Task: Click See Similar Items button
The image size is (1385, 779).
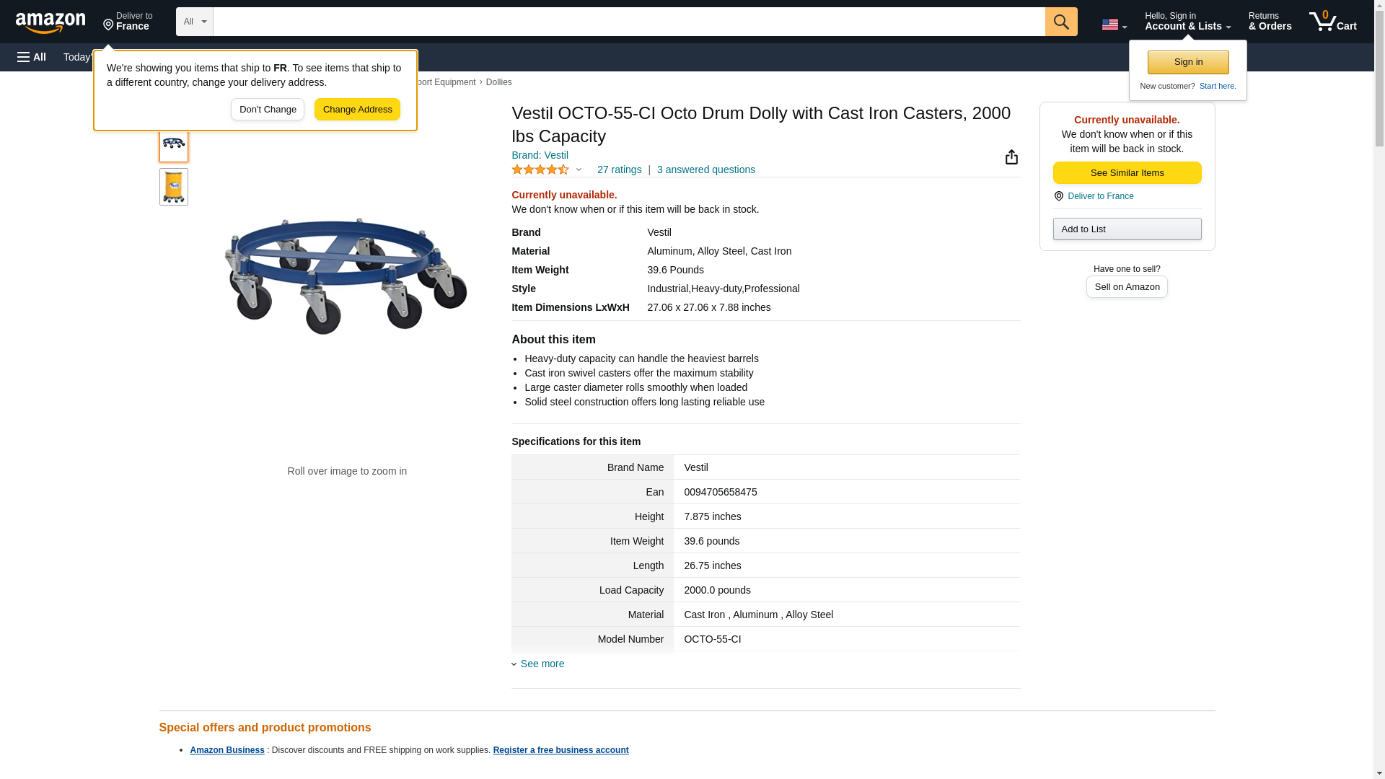Action: 1127,173
